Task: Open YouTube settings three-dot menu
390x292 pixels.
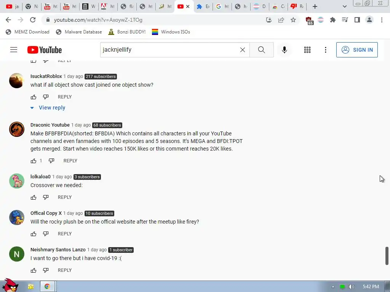Action: (x=325, y=50)
